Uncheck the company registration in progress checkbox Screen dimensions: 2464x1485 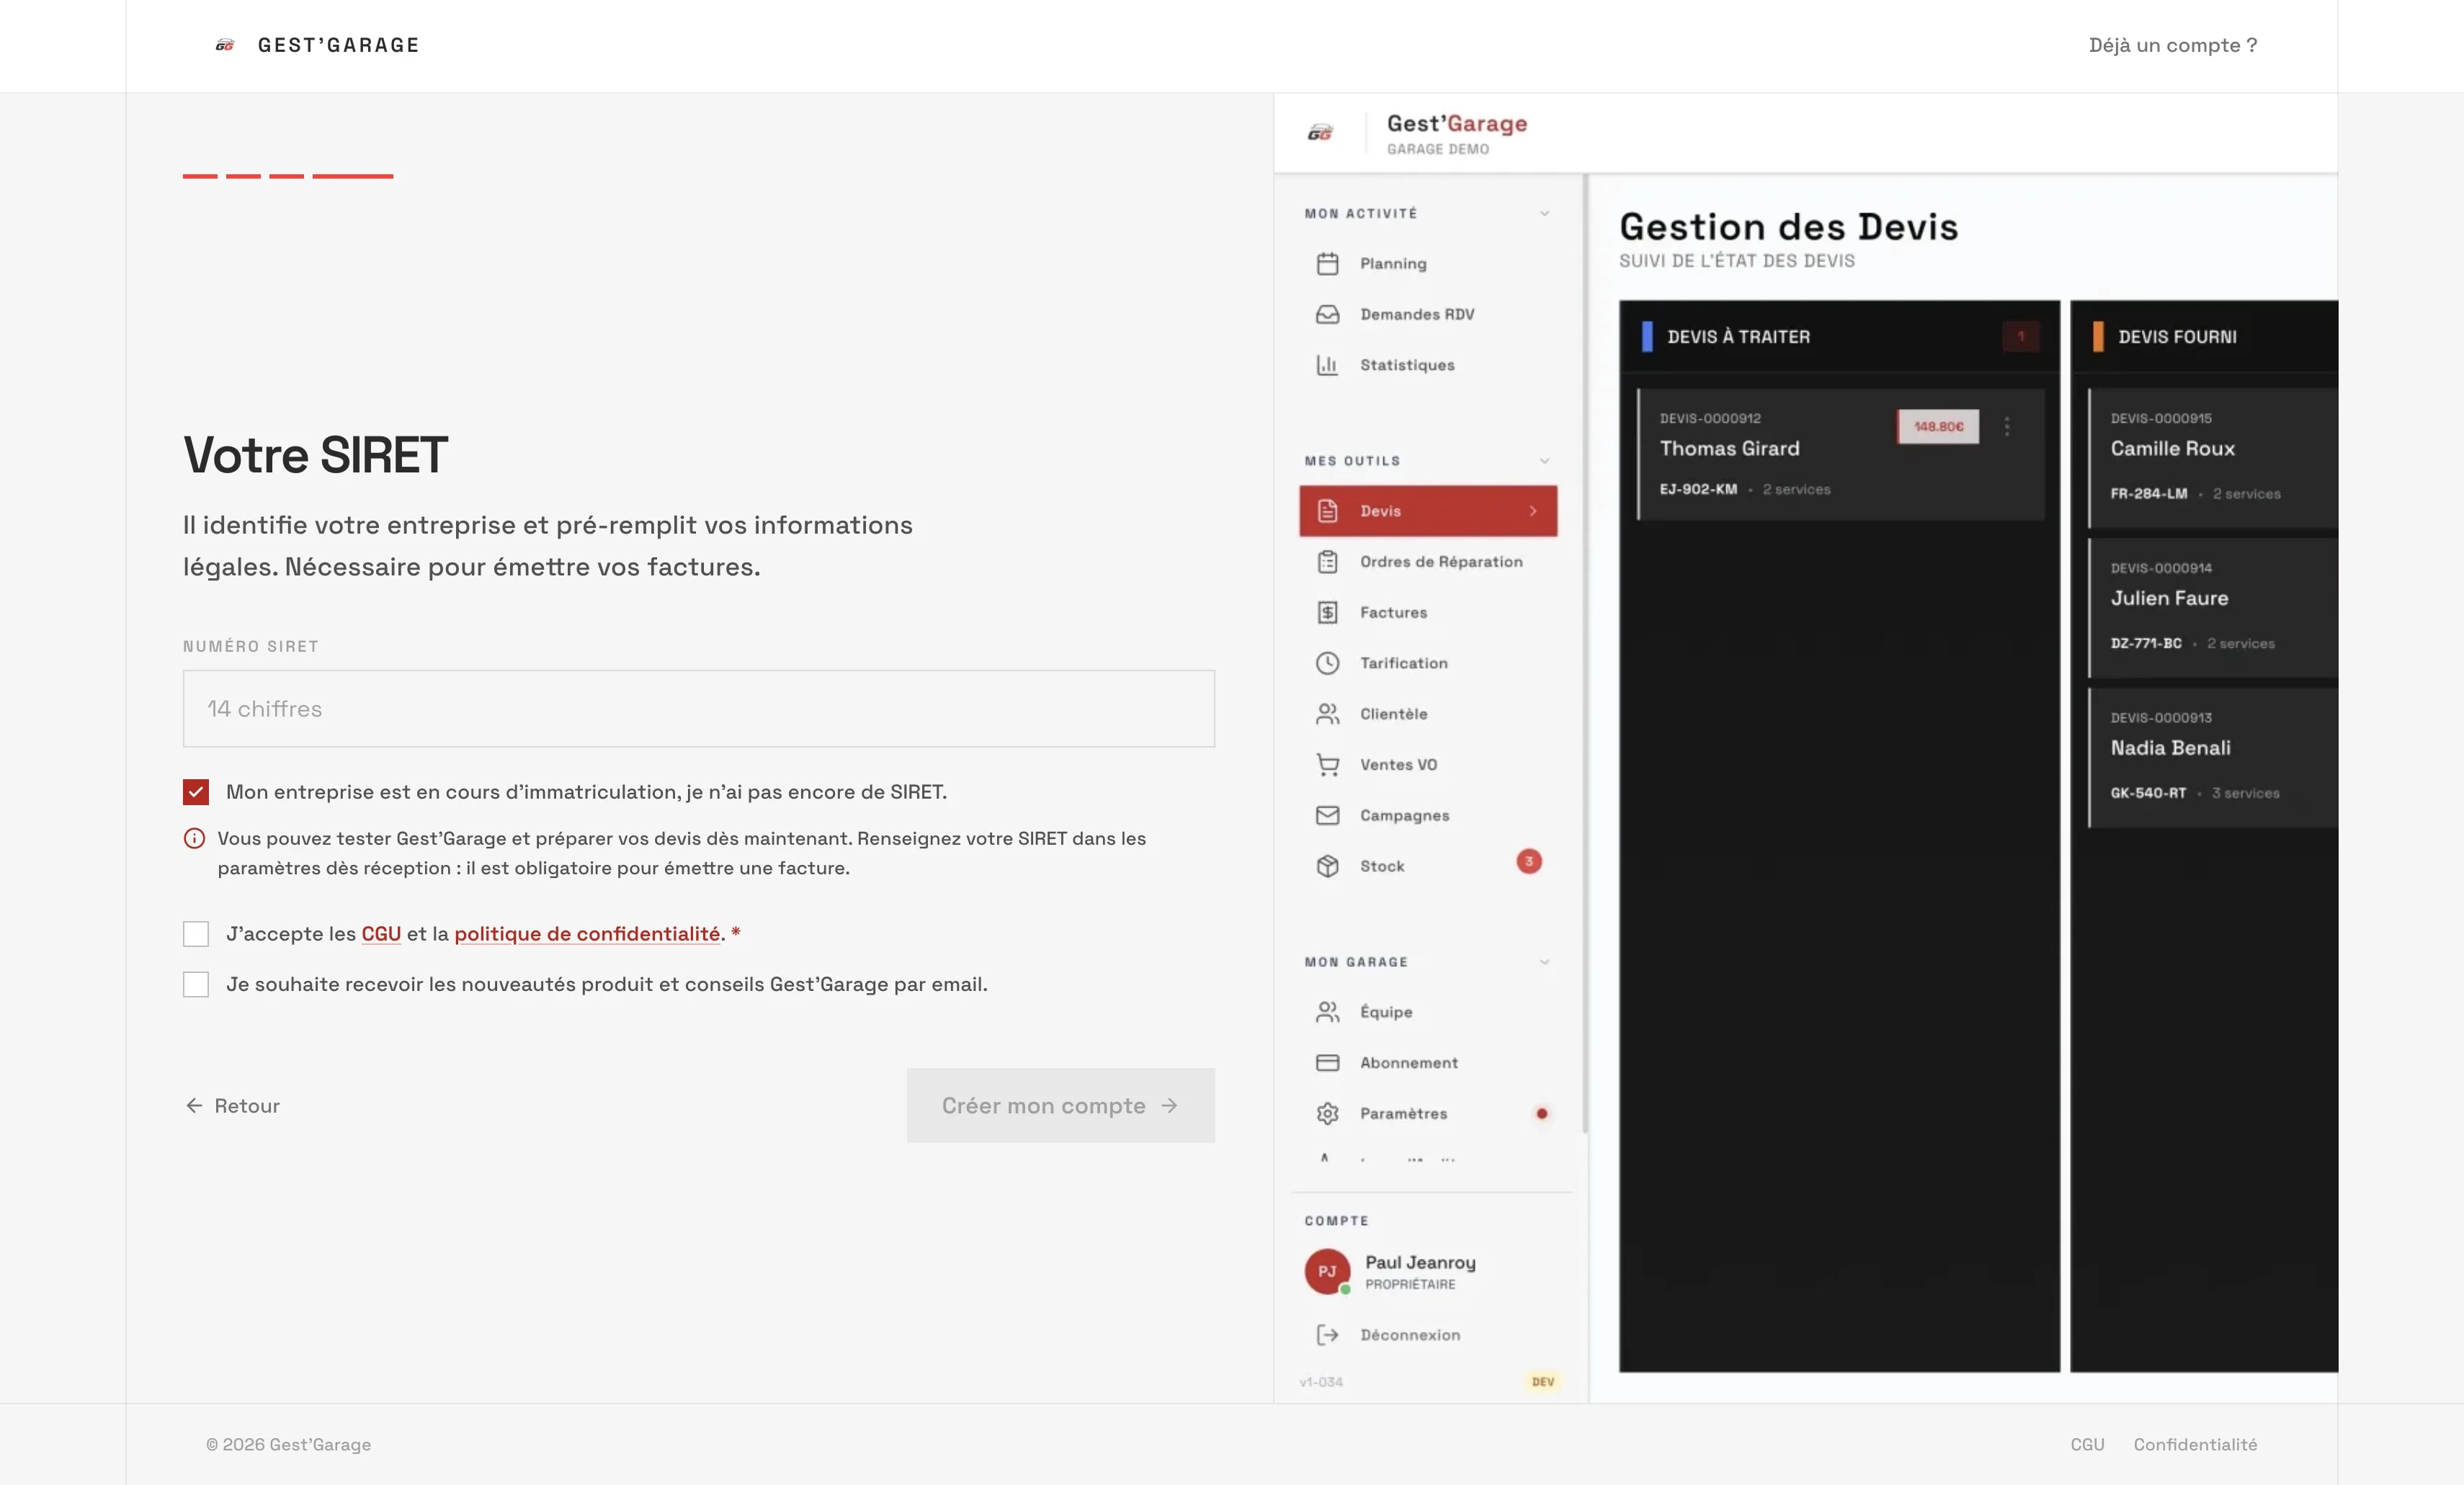coord(196,792)
